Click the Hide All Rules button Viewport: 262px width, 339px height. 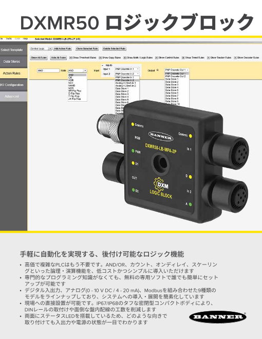click(x=59, y=58)
